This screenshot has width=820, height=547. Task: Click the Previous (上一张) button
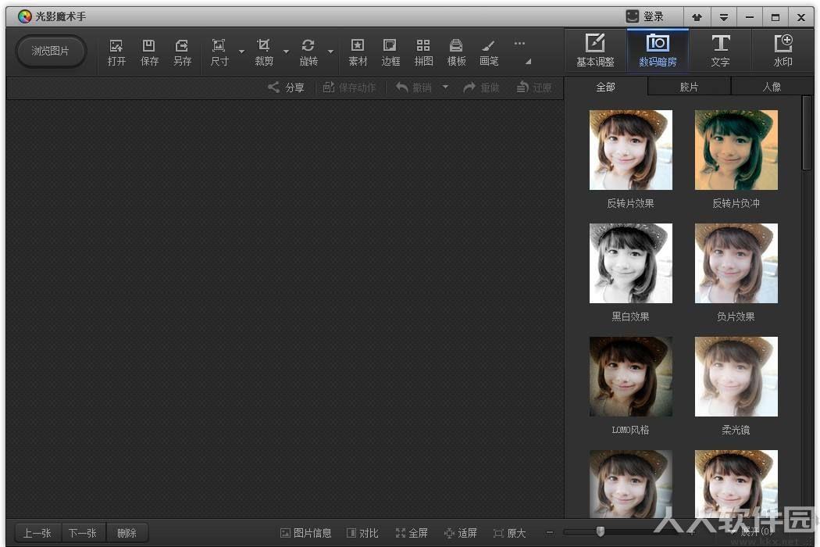pyautogui.click(x=37, y=533)
